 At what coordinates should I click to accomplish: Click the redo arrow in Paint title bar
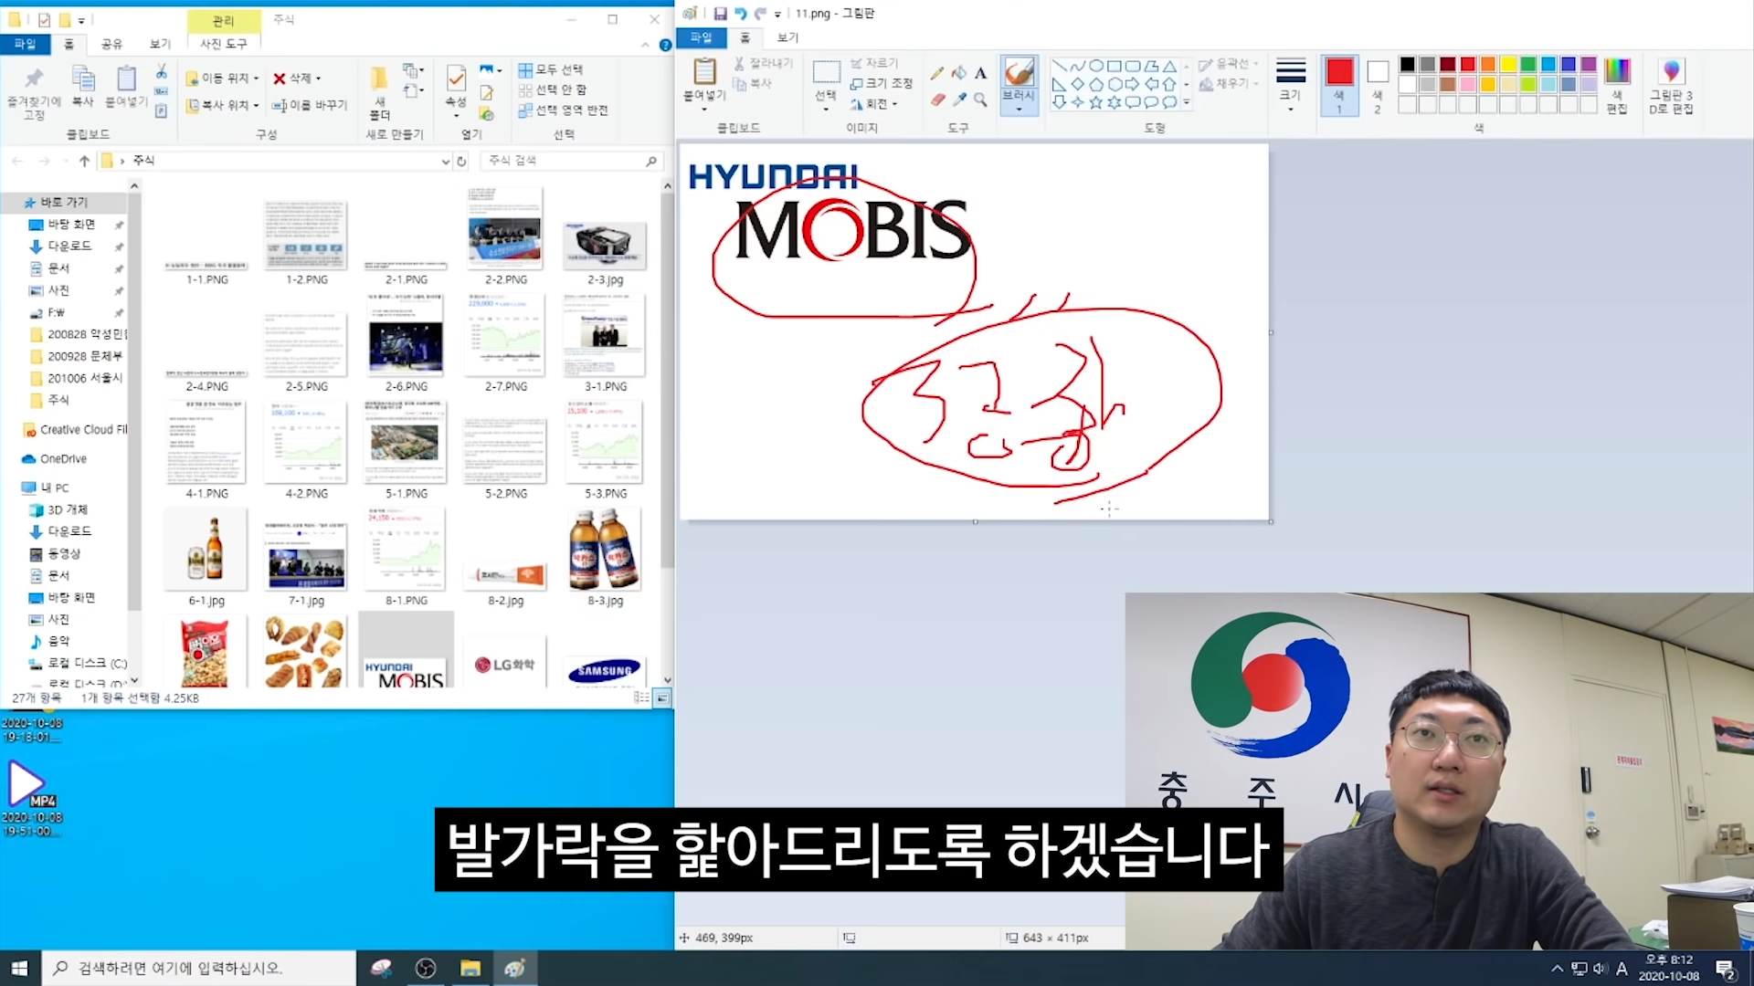760,14
